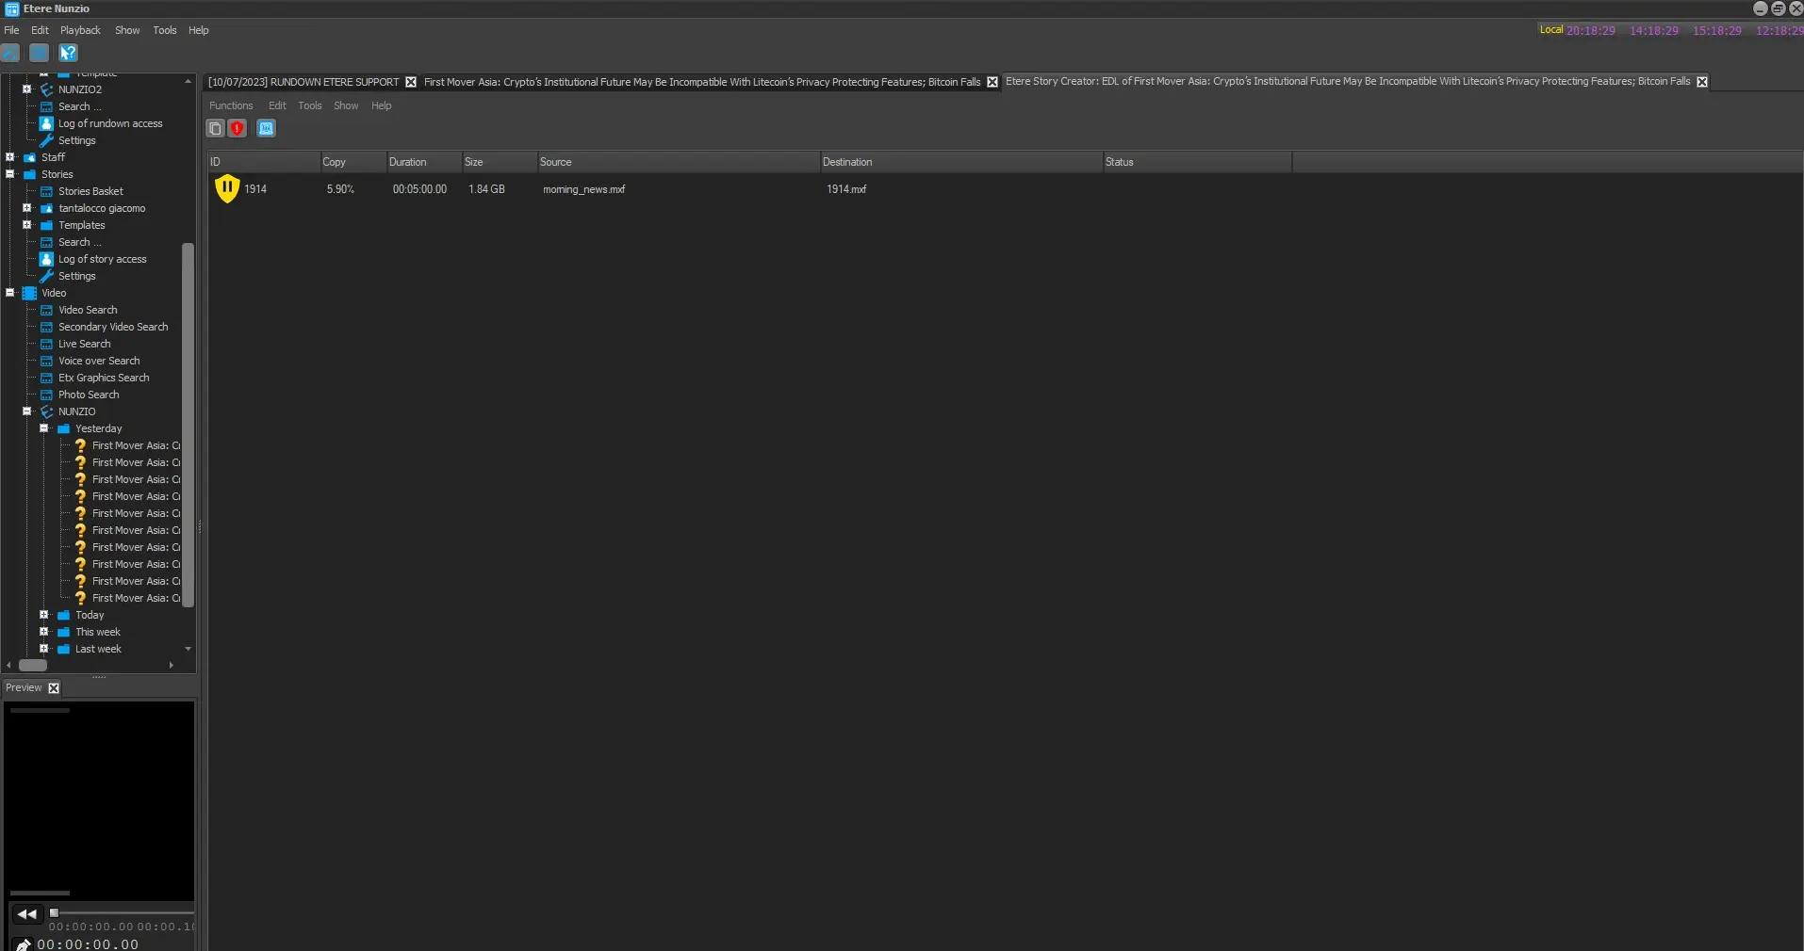Click the red alert shield icon
This screenshot has width=1804, height=951.
coord(238,128)
